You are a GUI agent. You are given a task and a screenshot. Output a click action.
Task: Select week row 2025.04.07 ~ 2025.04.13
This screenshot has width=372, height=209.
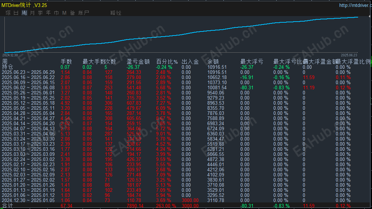click(x=28, y=128)
